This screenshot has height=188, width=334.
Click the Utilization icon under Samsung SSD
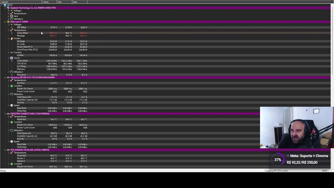(x=11, y=94)
